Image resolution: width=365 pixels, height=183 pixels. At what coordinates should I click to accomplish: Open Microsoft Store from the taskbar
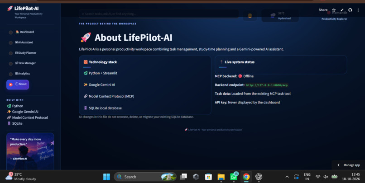point(208,177)
